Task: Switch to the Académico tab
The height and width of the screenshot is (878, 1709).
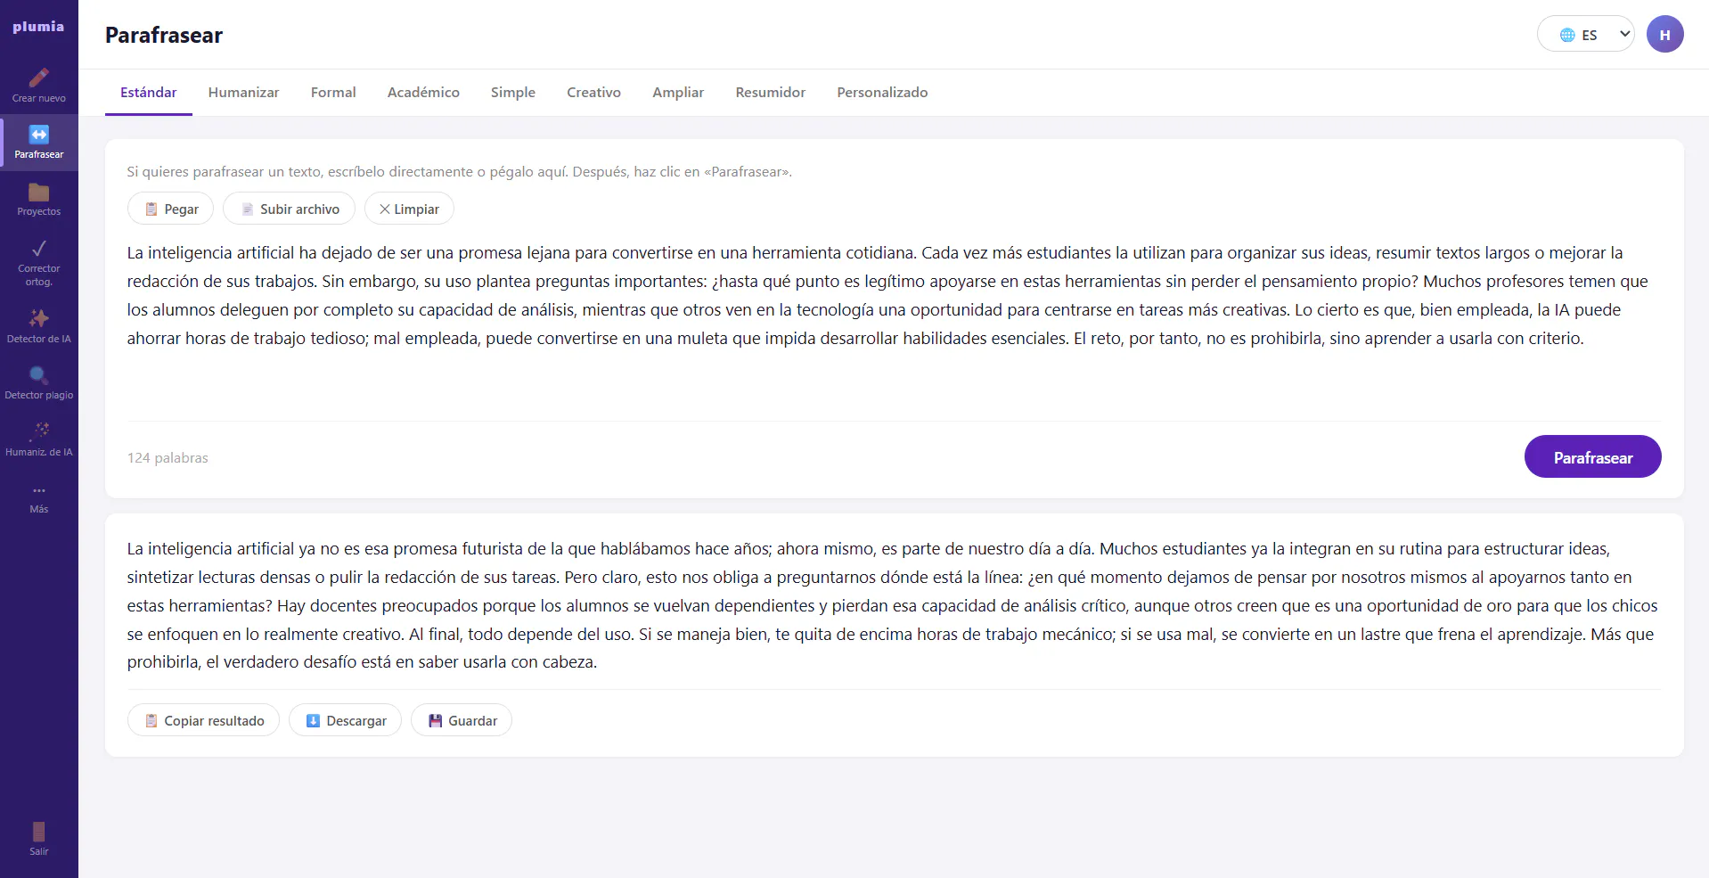Action: click(423, 93)
